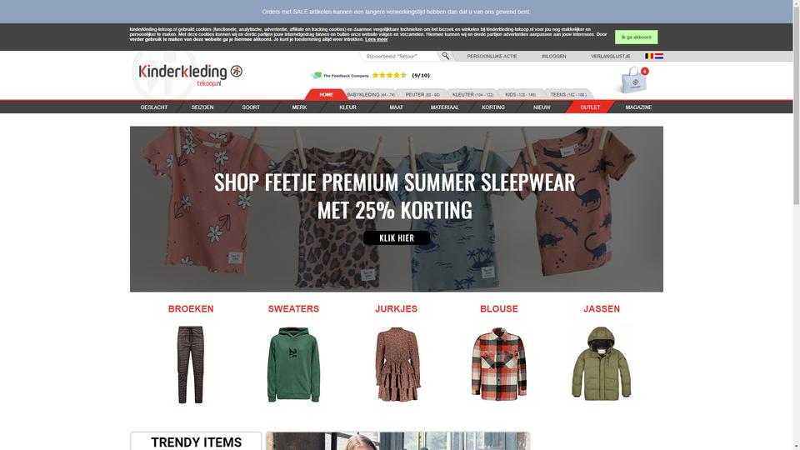This screenshot has width=800, height=450.
Task: Open the shopping bag cart icon
Action: pos(634,80)
